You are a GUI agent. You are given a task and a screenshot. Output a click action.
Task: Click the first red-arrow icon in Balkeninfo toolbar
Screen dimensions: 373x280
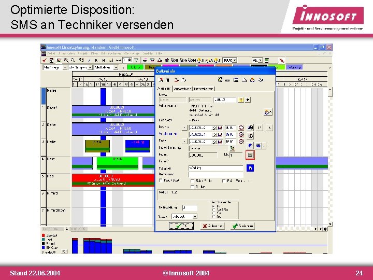coord(161,80)
